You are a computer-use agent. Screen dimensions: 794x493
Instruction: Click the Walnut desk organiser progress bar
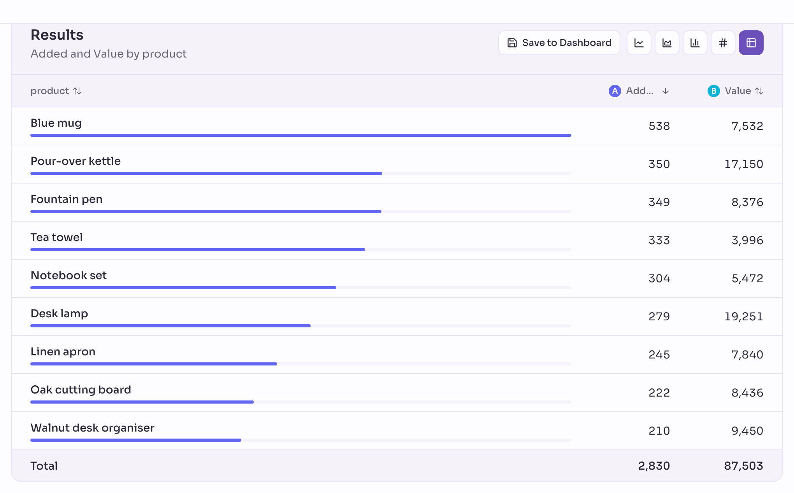click(301, 440)
